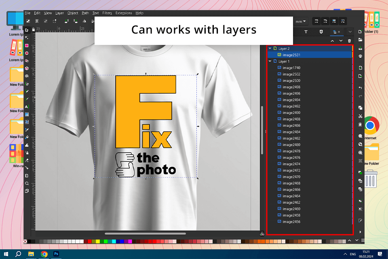Image resolution: width=388 pixels, height=259 pixels.
Task: Select the Spiral tool
Action: [27, 76]
